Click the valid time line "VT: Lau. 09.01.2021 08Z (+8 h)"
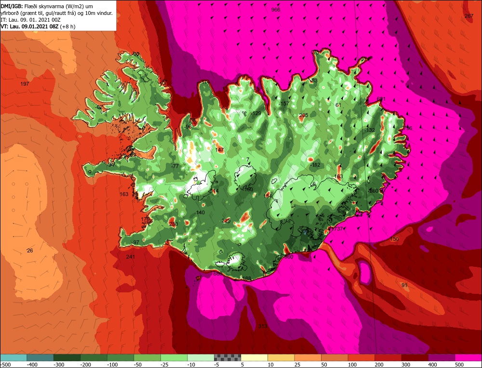Image resolution: width=482 pixels, height=368 pixels. 38,26
